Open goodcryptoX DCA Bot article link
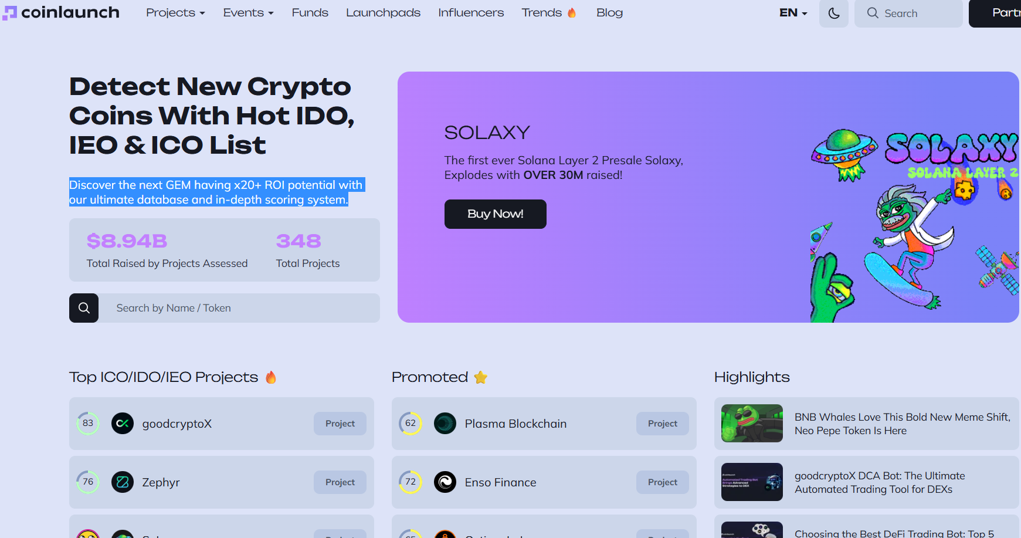Viewport: 1021px width, 538px height. (x=879, y=482)
